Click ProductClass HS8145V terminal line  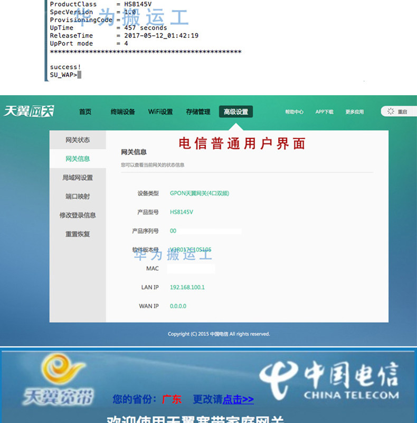click(x=101, y=4)
